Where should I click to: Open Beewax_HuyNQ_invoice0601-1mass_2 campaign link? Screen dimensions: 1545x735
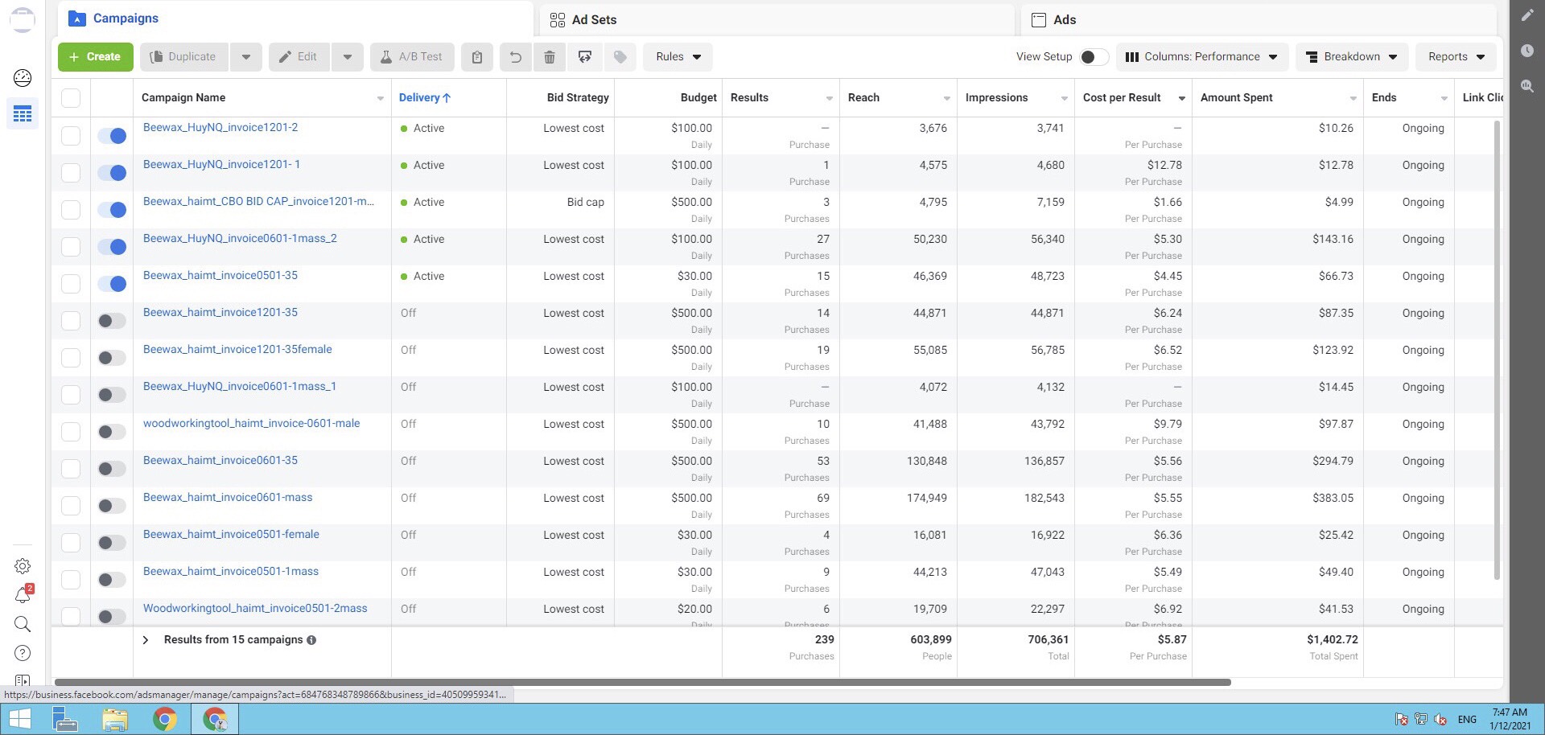(x=240, y=239)
